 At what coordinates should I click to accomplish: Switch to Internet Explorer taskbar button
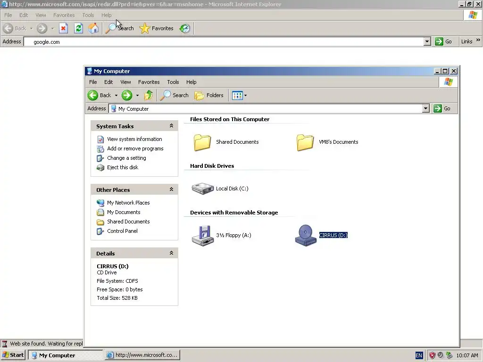(142, 355)
